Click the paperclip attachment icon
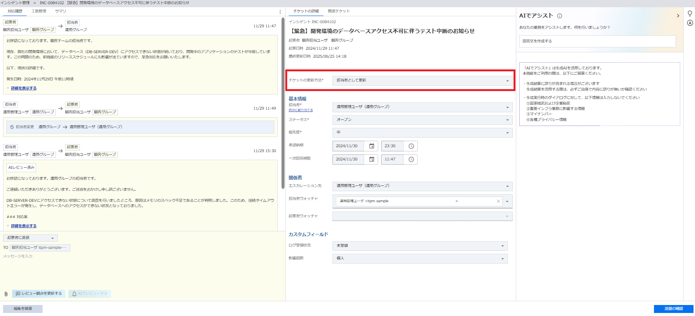Image resolution: width=695 pixels, height=316 pixels. (x=6, y=294)
